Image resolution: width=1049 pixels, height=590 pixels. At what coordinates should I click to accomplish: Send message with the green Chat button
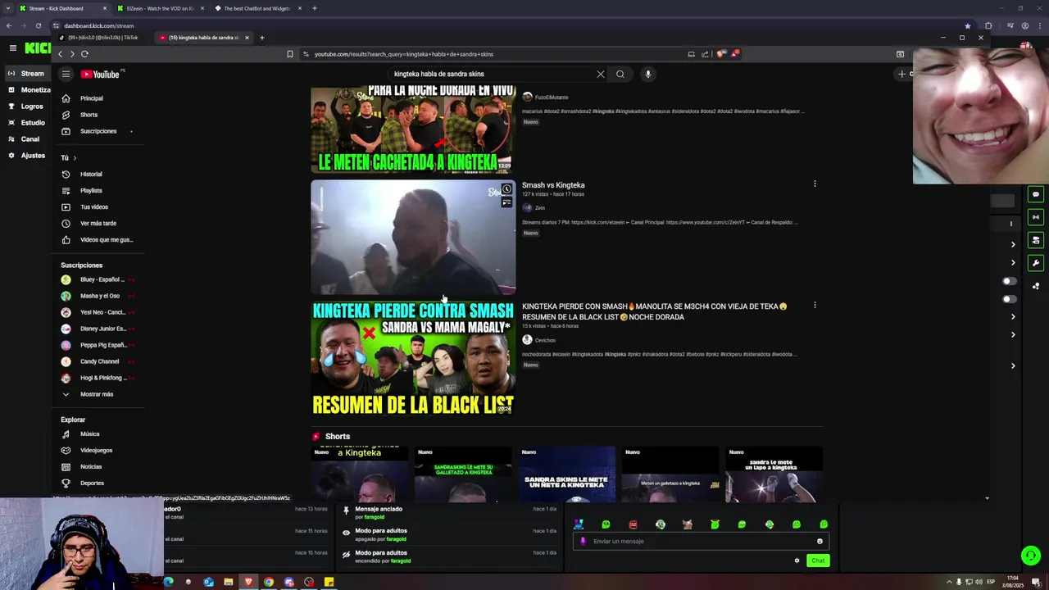[818, 560]
